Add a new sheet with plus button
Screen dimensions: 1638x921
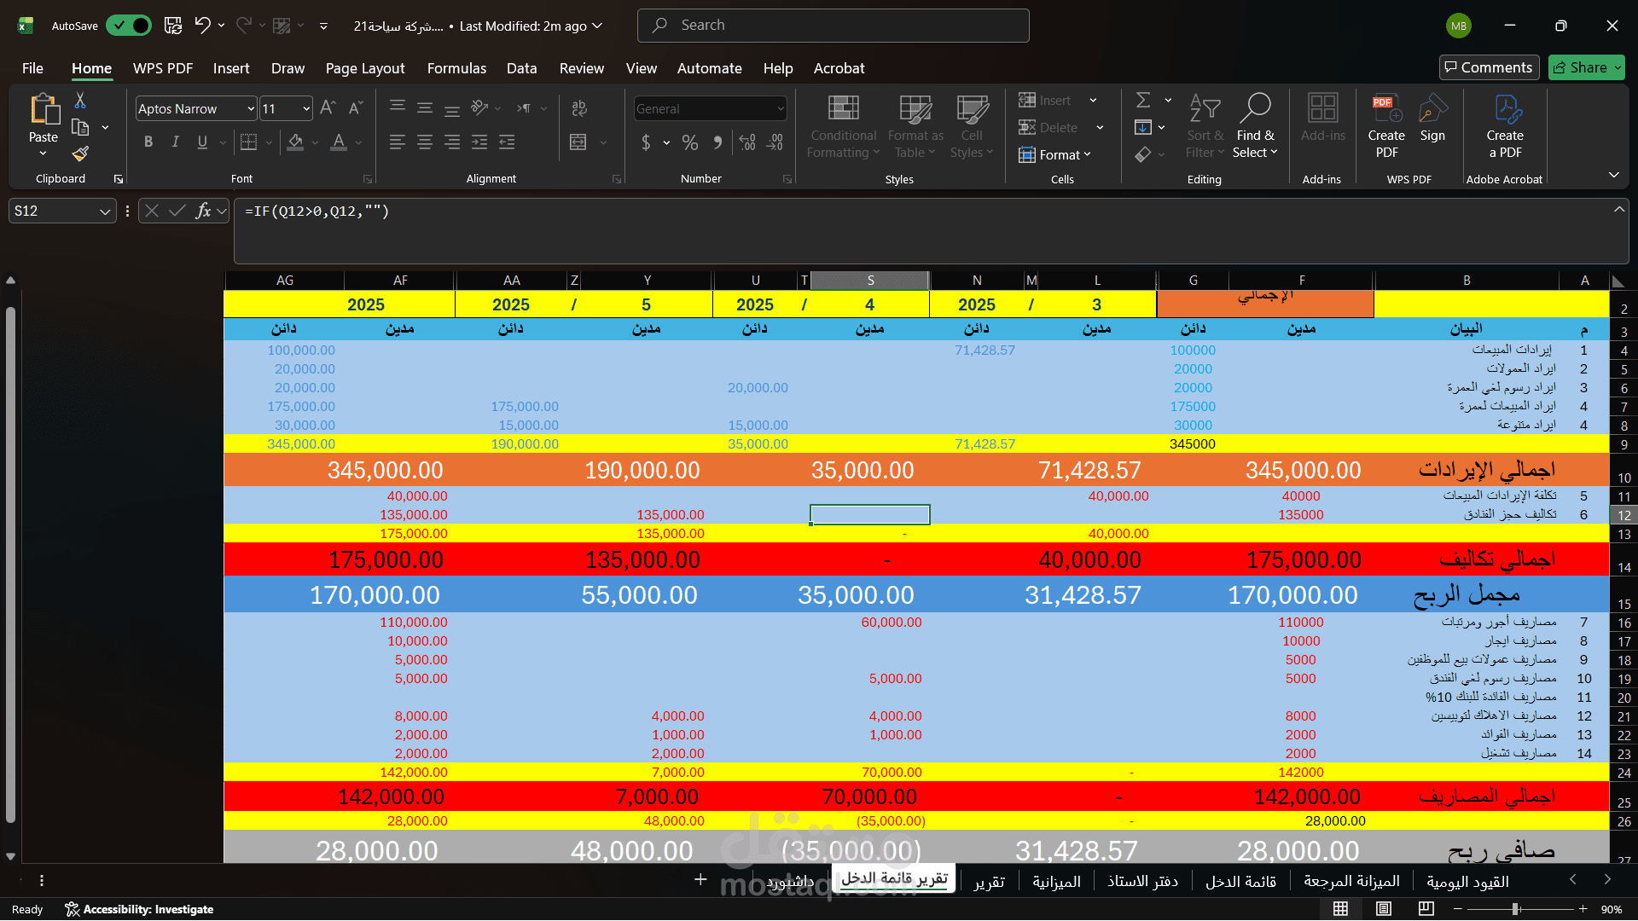700,879
